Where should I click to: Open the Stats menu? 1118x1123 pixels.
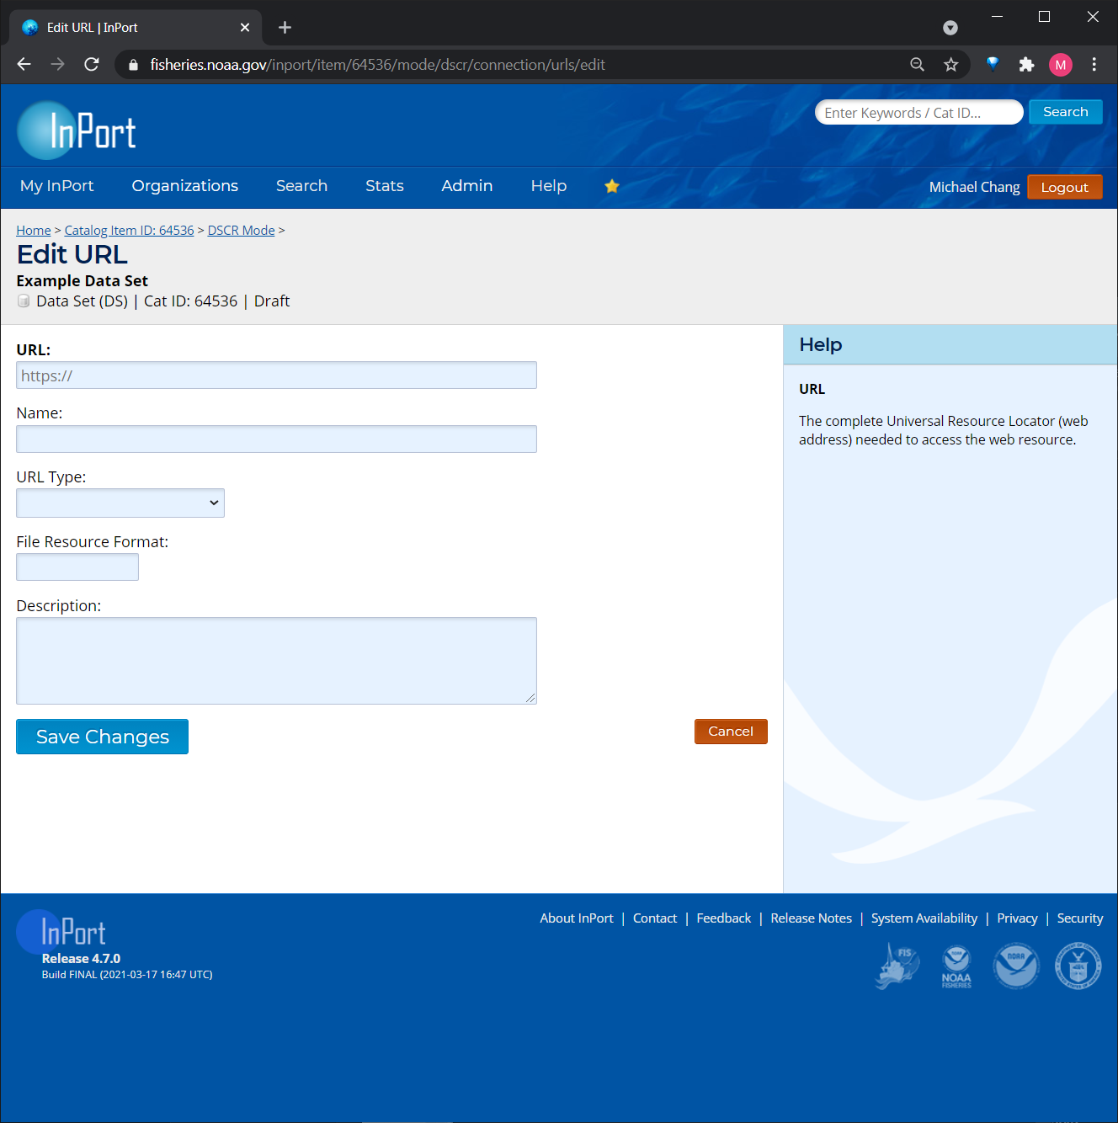click(x=385, y=186)
